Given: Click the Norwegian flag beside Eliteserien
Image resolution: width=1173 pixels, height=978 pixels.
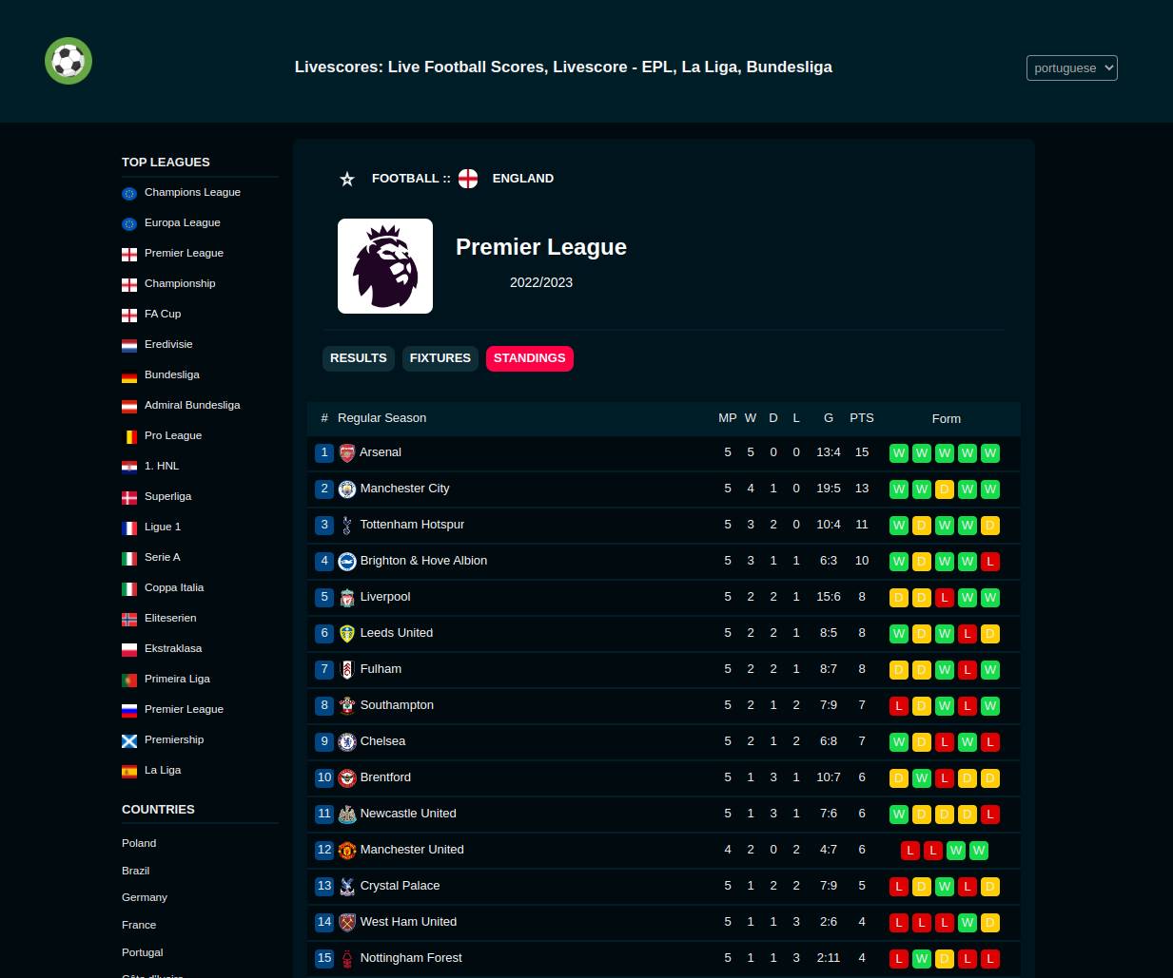Looking at the screenshot, I should 129,620.
